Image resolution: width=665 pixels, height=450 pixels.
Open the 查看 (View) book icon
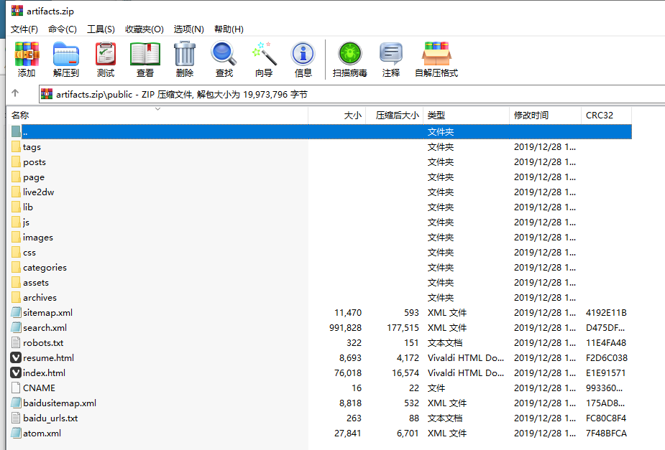coord(145,59)
